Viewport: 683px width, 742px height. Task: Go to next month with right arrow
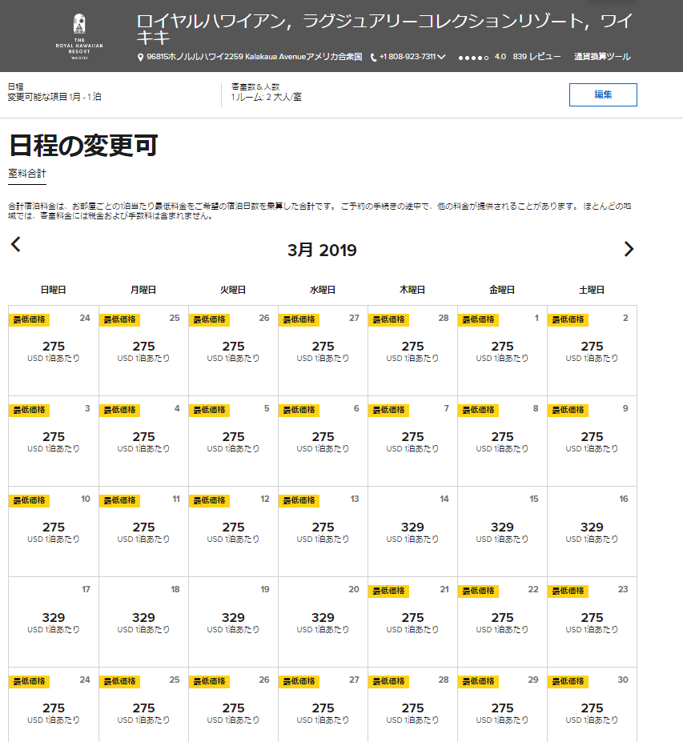tap(629, 249)
